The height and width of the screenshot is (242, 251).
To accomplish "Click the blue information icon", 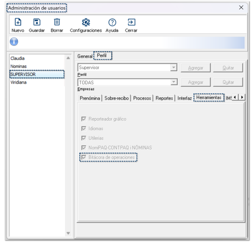I will pos(14,43).
